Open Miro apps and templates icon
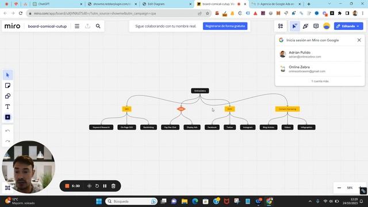The height and width of the screenshot is (207, 368). click(x=281, y=26)
